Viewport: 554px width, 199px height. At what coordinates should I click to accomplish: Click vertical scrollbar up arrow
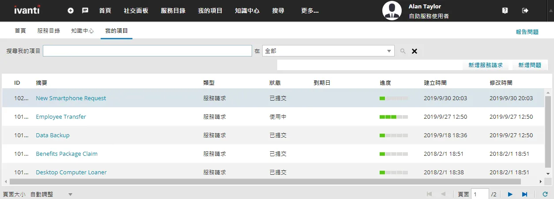tap(548, 92)
